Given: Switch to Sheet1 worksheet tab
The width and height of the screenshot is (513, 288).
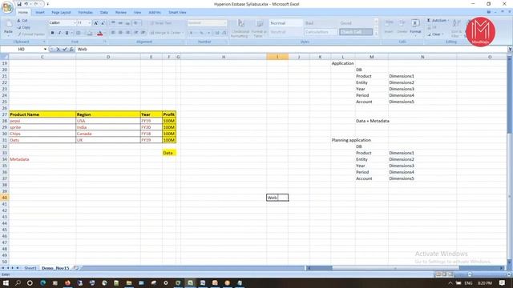Looking at the screenshot, I should tap(30, 268).
